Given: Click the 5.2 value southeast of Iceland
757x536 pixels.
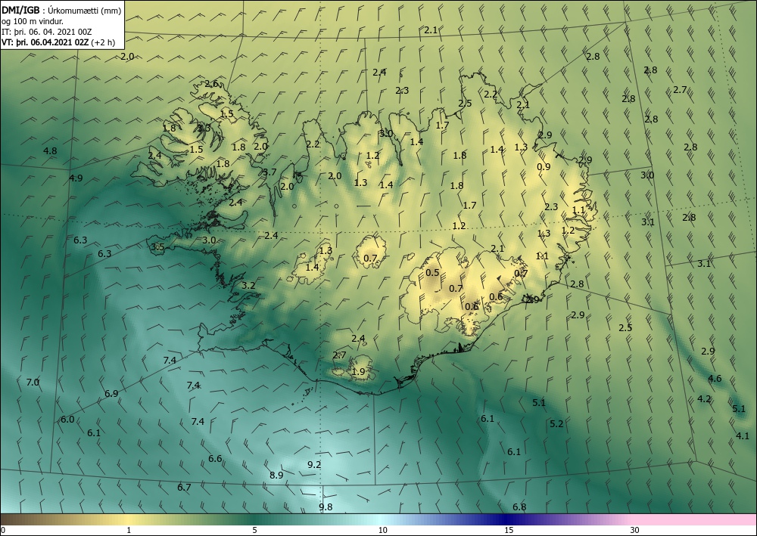Looking at the screenshot, I should pos(556,423).
